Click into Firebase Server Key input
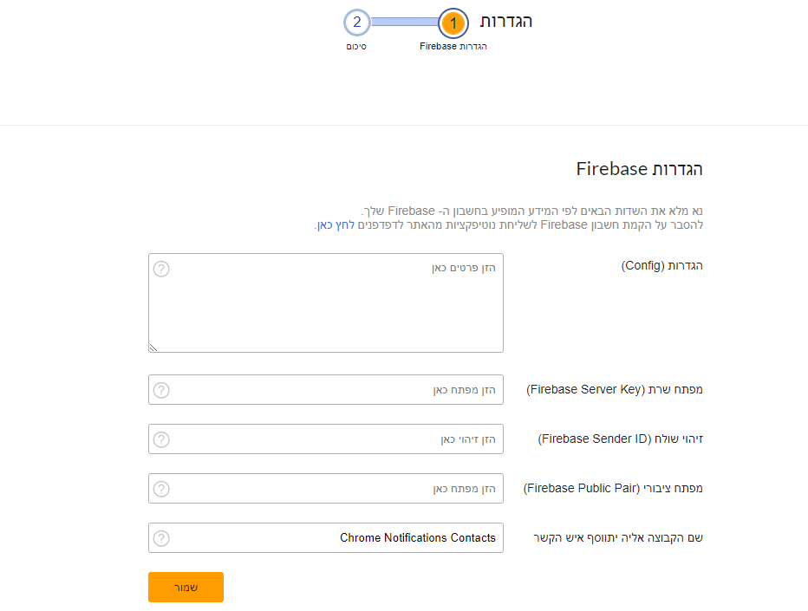This screenshot has height=611, width=808. 326,389
